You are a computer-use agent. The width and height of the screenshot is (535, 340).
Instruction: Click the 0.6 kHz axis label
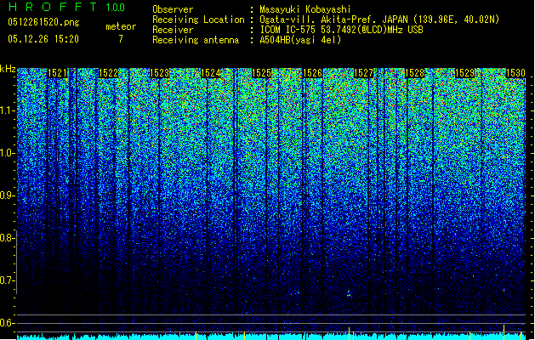[x=8, y=323]
